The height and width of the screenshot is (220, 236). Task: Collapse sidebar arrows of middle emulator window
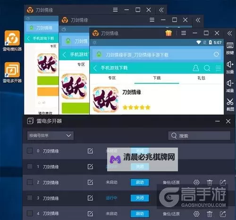click(x=198, y=20)
